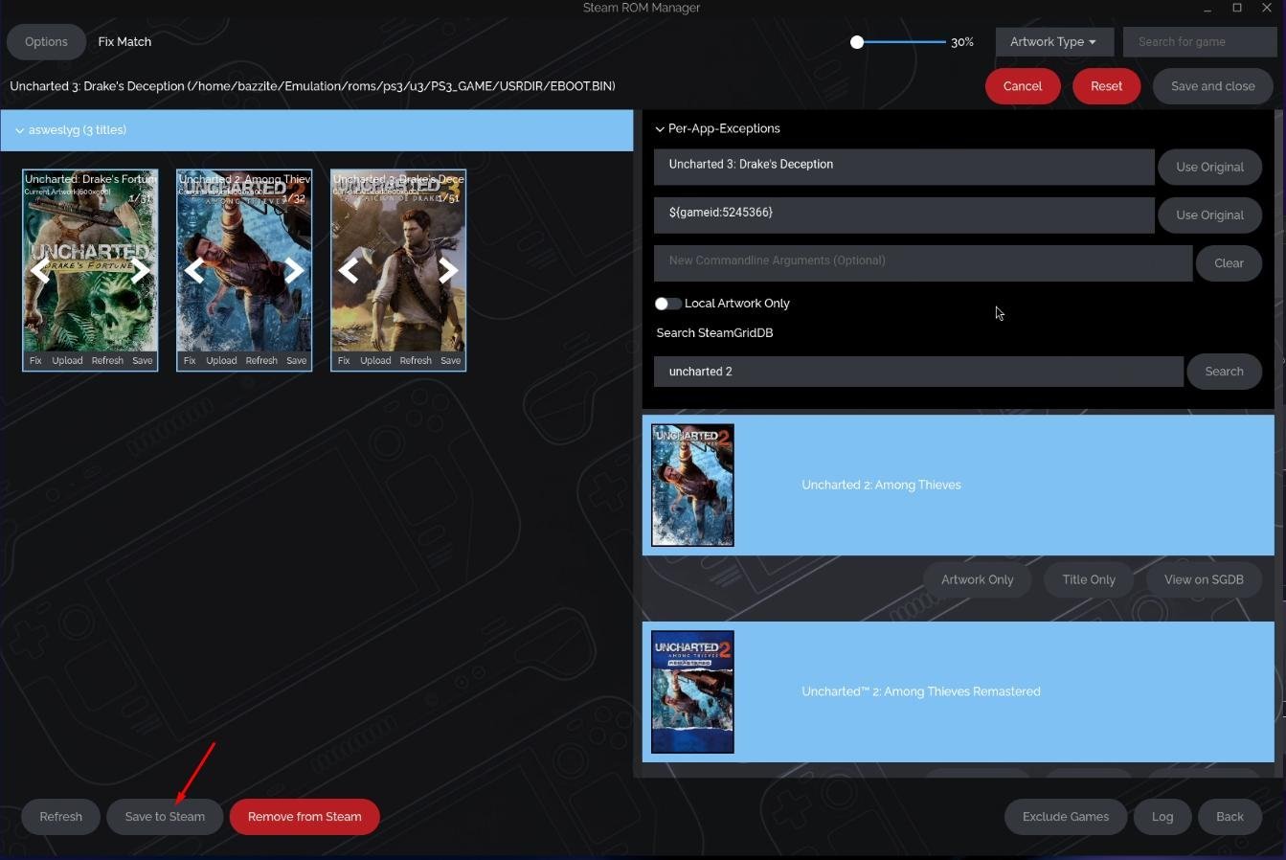Click Exclude Games button

1066,817
